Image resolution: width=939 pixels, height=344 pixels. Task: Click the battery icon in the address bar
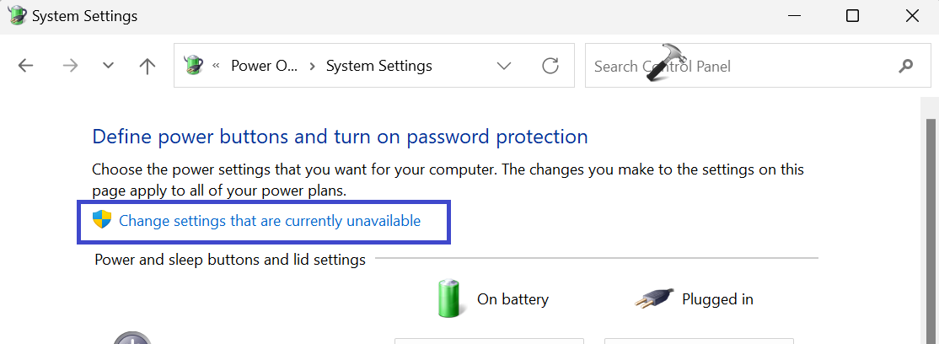pyautogui.click(x=194, y=66)
